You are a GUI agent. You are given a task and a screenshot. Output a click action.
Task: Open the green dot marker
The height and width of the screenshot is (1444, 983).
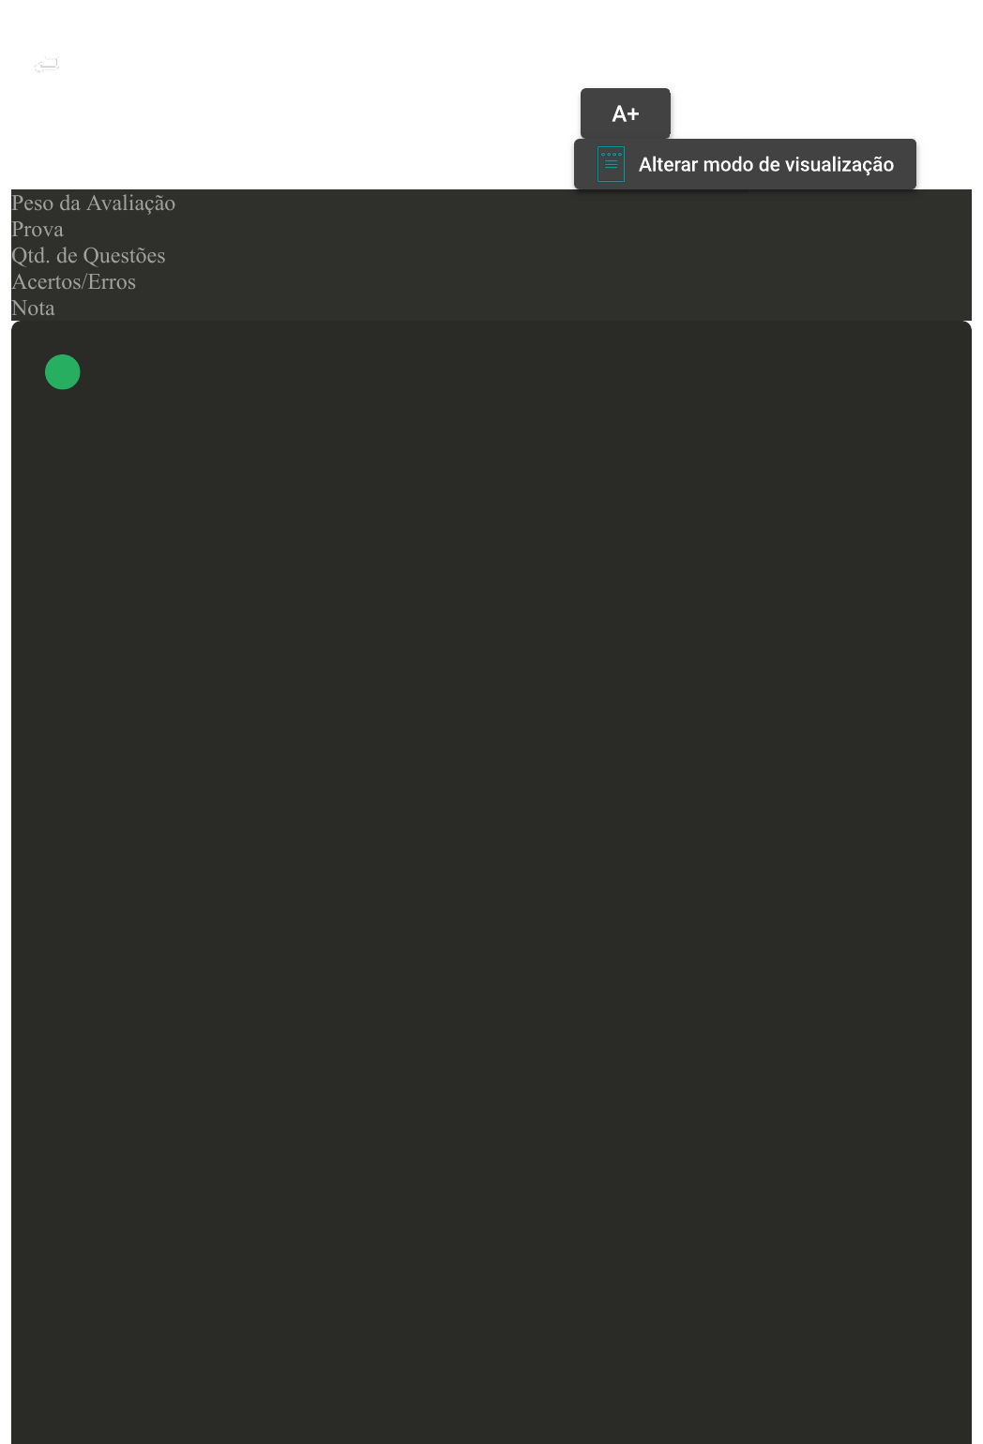63,372
